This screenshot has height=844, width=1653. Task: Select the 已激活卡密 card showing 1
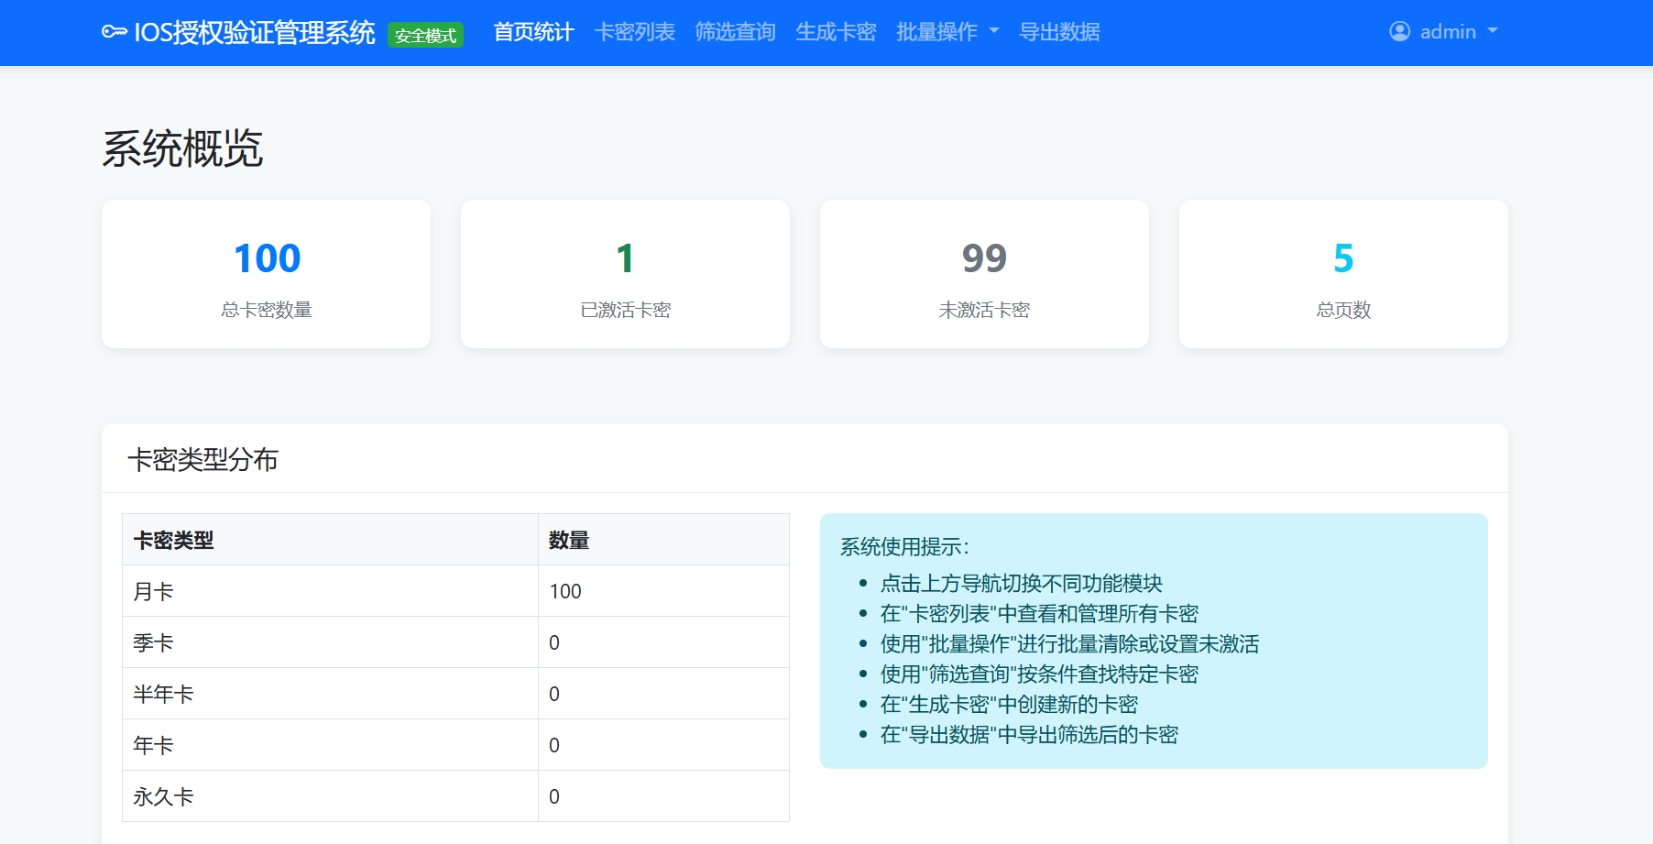(x=625, y=273)
